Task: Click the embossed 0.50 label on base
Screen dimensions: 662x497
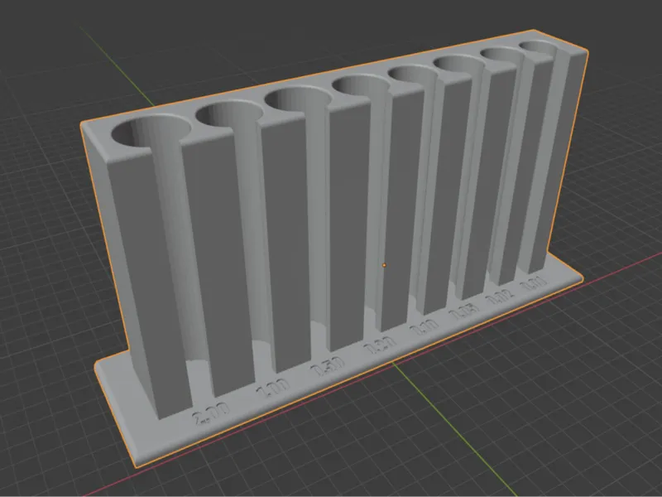Action: (x=327, y=366)
